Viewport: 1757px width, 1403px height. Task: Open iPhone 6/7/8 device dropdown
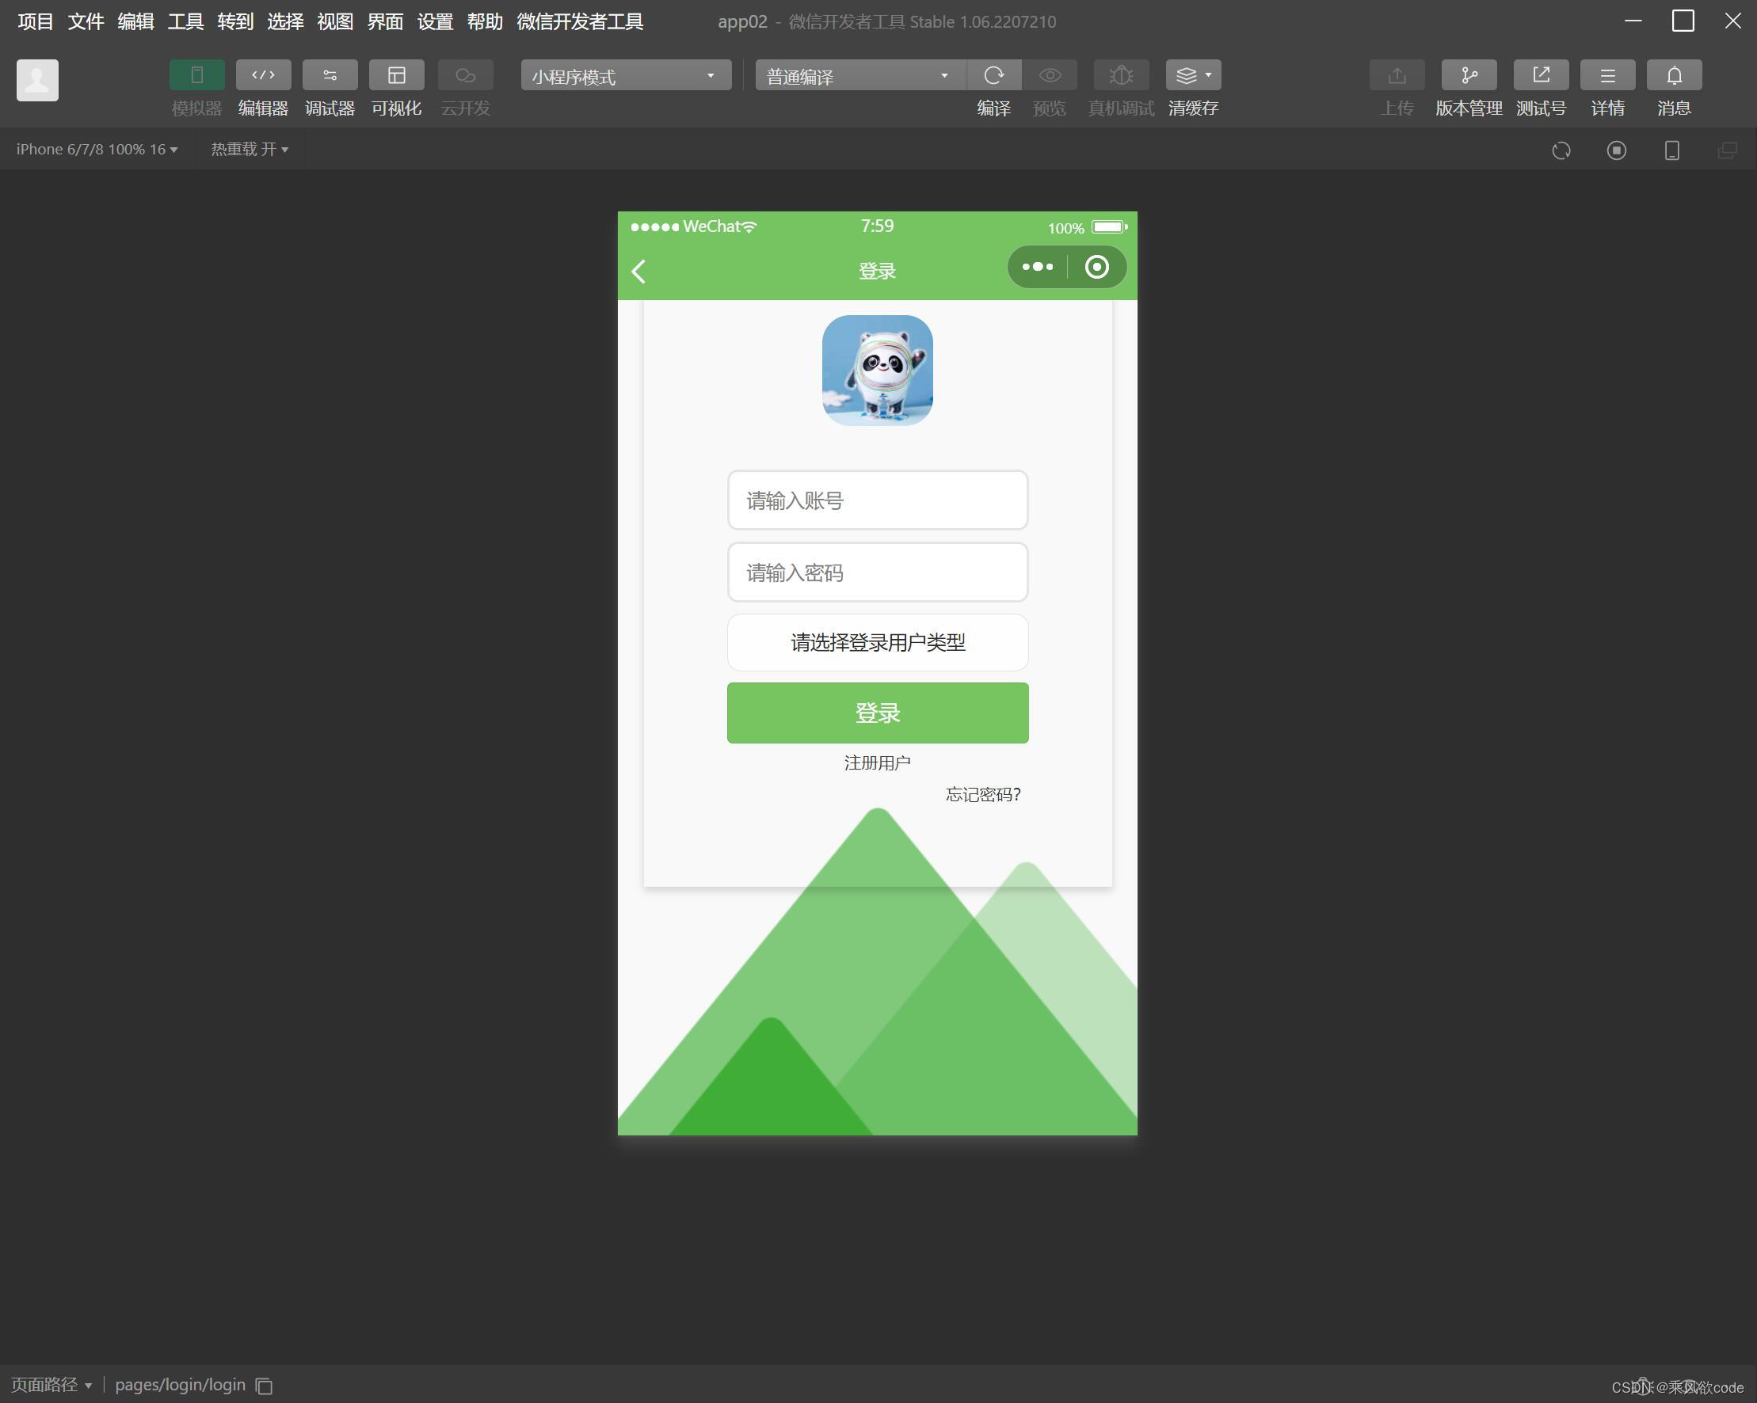pos(97,149)
